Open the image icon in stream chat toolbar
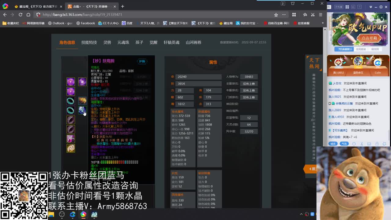Viewport: 391px width, 220px height. [369, 144]
